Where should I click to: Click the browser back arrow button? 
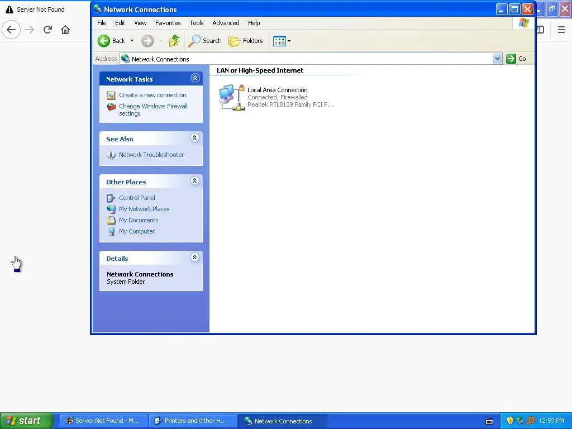[11, 30]
